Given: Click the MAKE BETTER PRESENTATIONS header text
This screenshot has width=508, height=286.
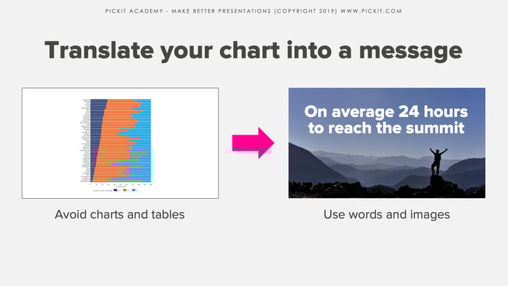Looking at the screenshot, I should [x=221, y=11].
